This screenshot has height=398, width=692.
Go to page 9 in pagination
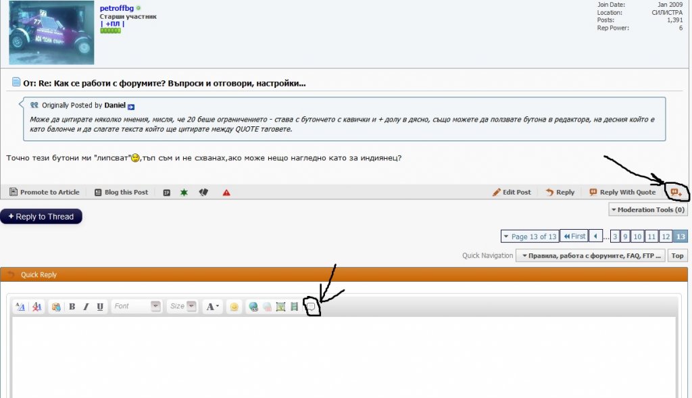coord(625,237)
